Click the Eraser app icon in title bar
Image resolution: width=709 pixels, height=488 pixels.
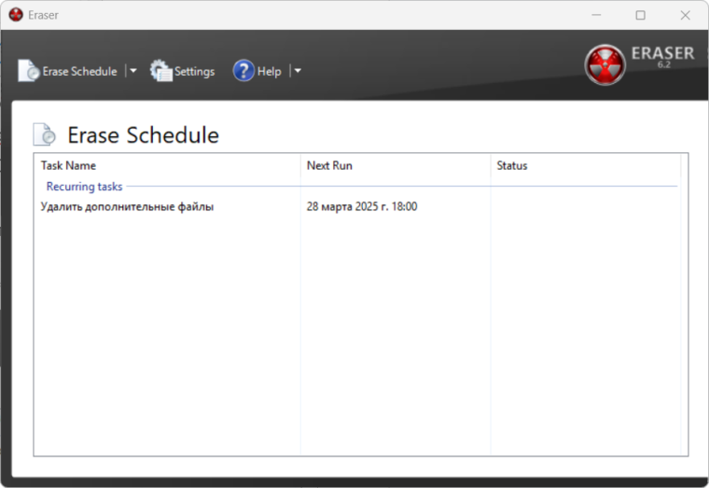pos(16,15)
